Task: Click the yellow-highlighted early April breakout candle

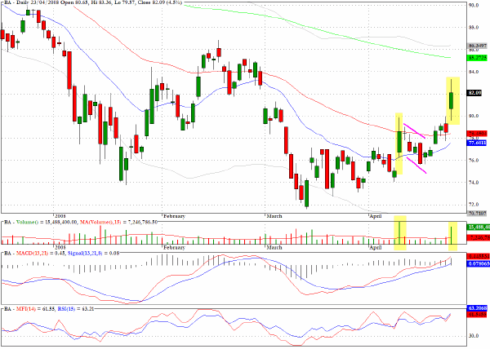Action: (399, 142)
